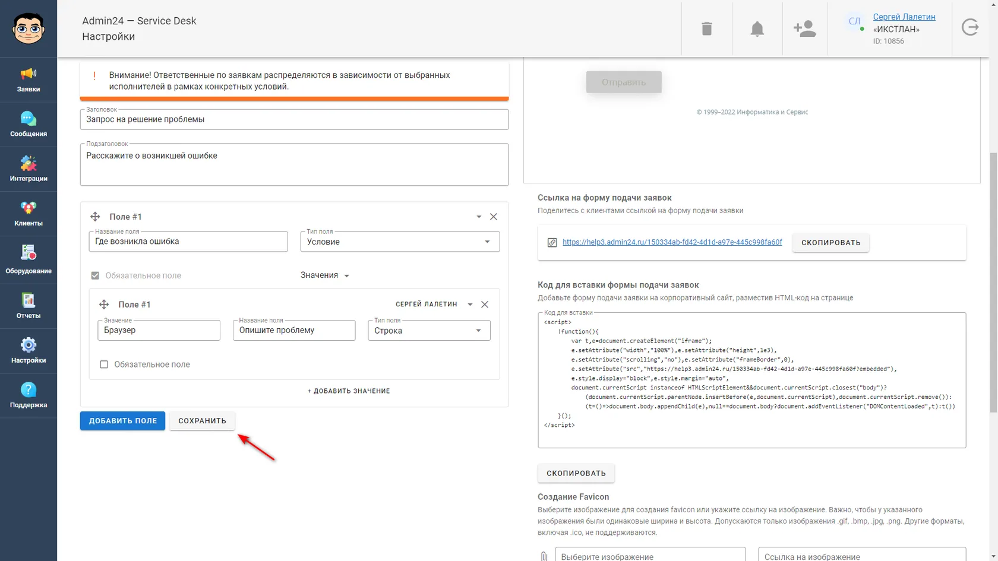Click the Admin24 mascot logo
The height and width of the screenshot is (561, 998).
click(29, 28)
